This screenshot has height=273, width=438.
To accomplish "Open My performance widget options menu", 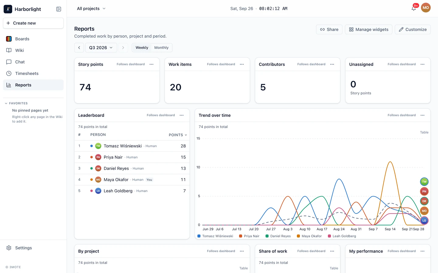I will click(422, 251).
